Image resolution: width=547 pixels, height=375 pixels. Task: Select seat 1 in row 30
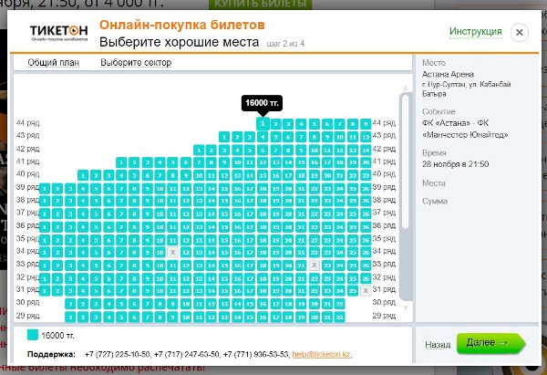(69, 303)
